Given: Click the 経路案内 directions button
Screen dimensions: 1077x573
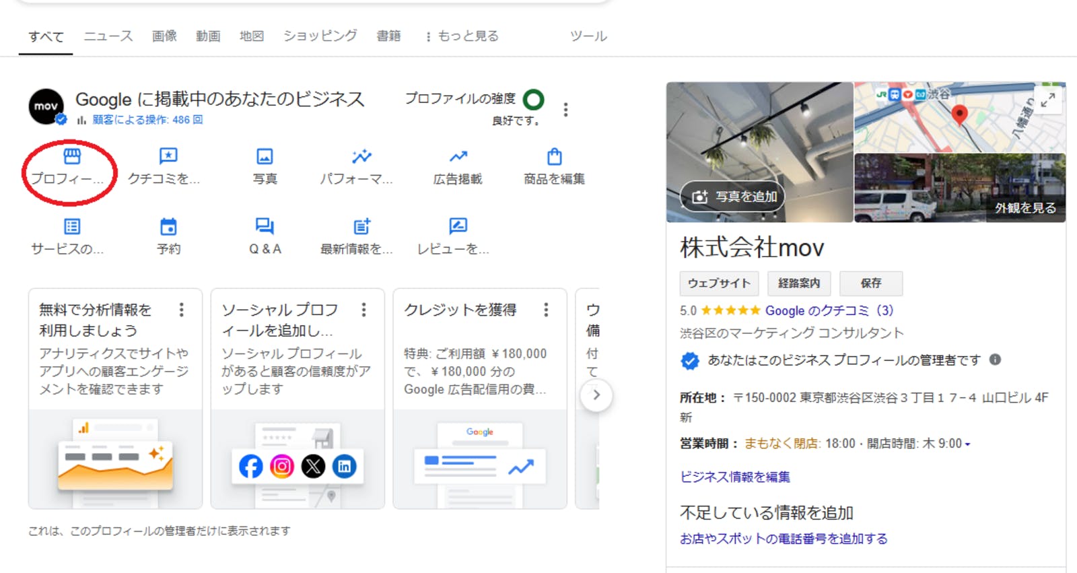Looking at the screenshot, I should [x=799, y=283].
